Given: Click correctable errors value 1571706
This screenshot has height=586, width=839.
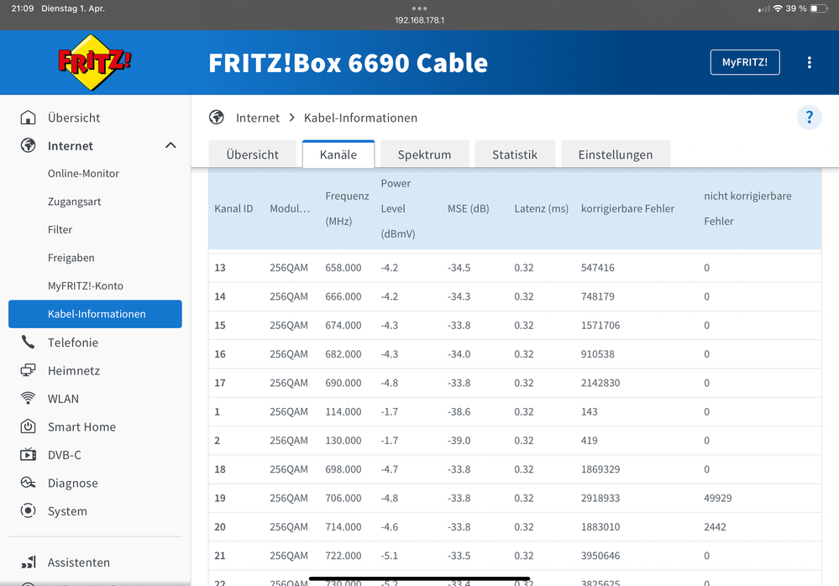Looking at the screenshot, I should pyautogui.click(x=600, y=325).
